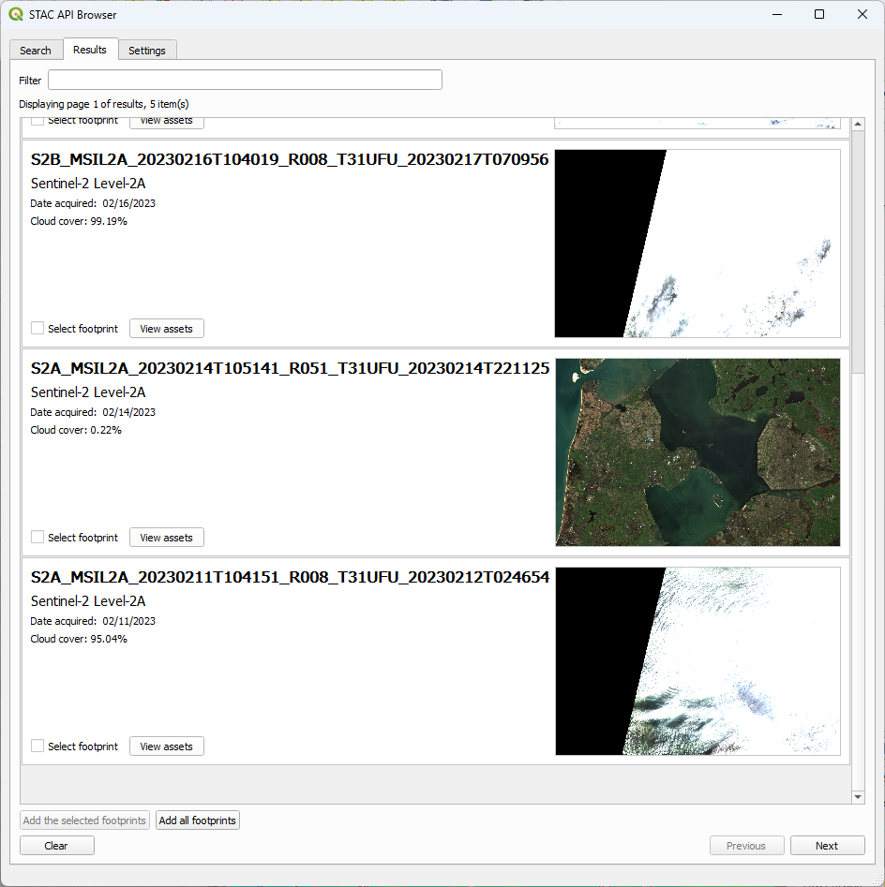View assets of the cloud-free 02/14/2023 scene
The height and width of the screenshot is (887, 885).
pos(166,537)
